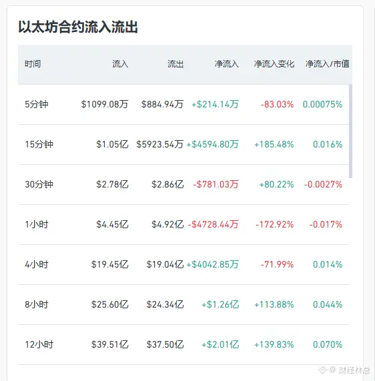The image size is (375, 381).
Task: Click the 时间 column header
Action: (33, 64)
